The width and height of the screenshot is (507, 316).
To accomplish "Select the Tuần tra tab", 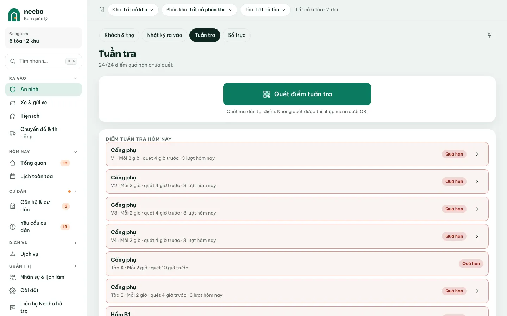I will pyautogui.click(x=205, y=35).
